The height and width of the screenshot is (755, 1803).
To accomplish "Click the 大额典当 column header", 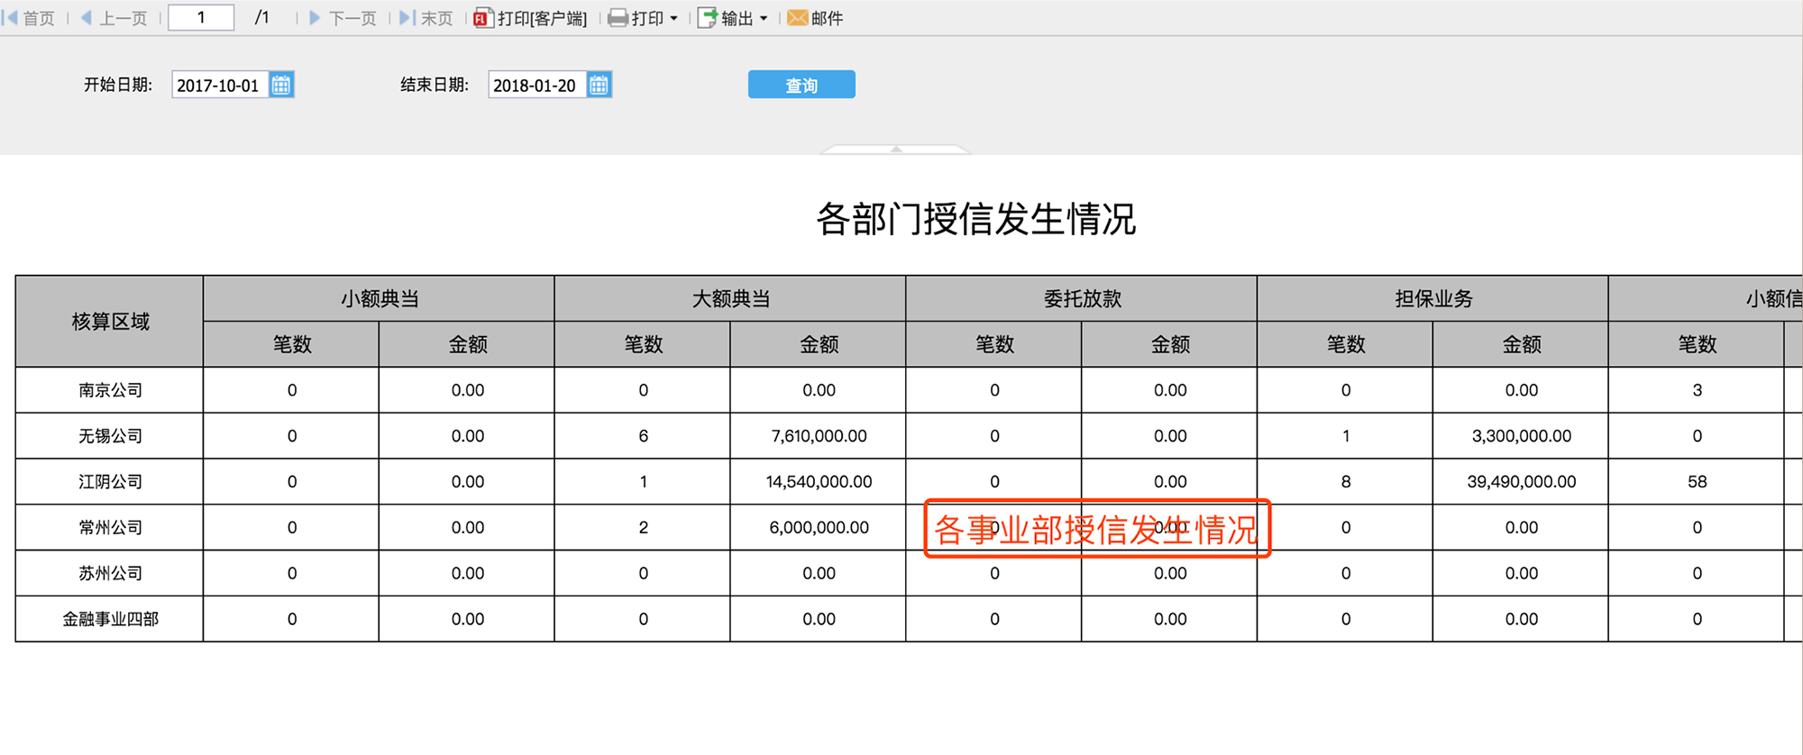I will (730, 298).
